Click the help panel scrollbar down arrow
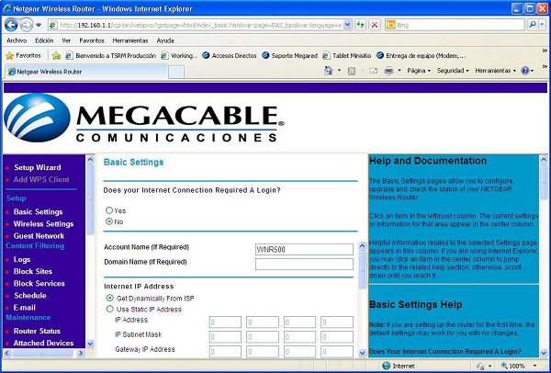 point(544,353)
